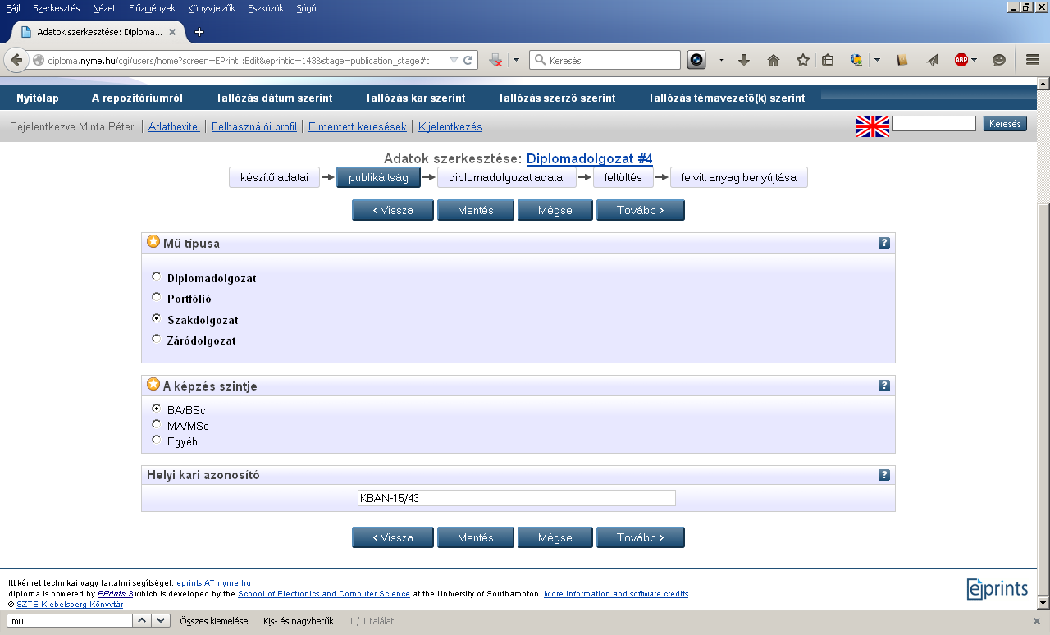Click the EPrints logo in the footer
This screenshot has height=635, width=1050.
coord(997,588)
